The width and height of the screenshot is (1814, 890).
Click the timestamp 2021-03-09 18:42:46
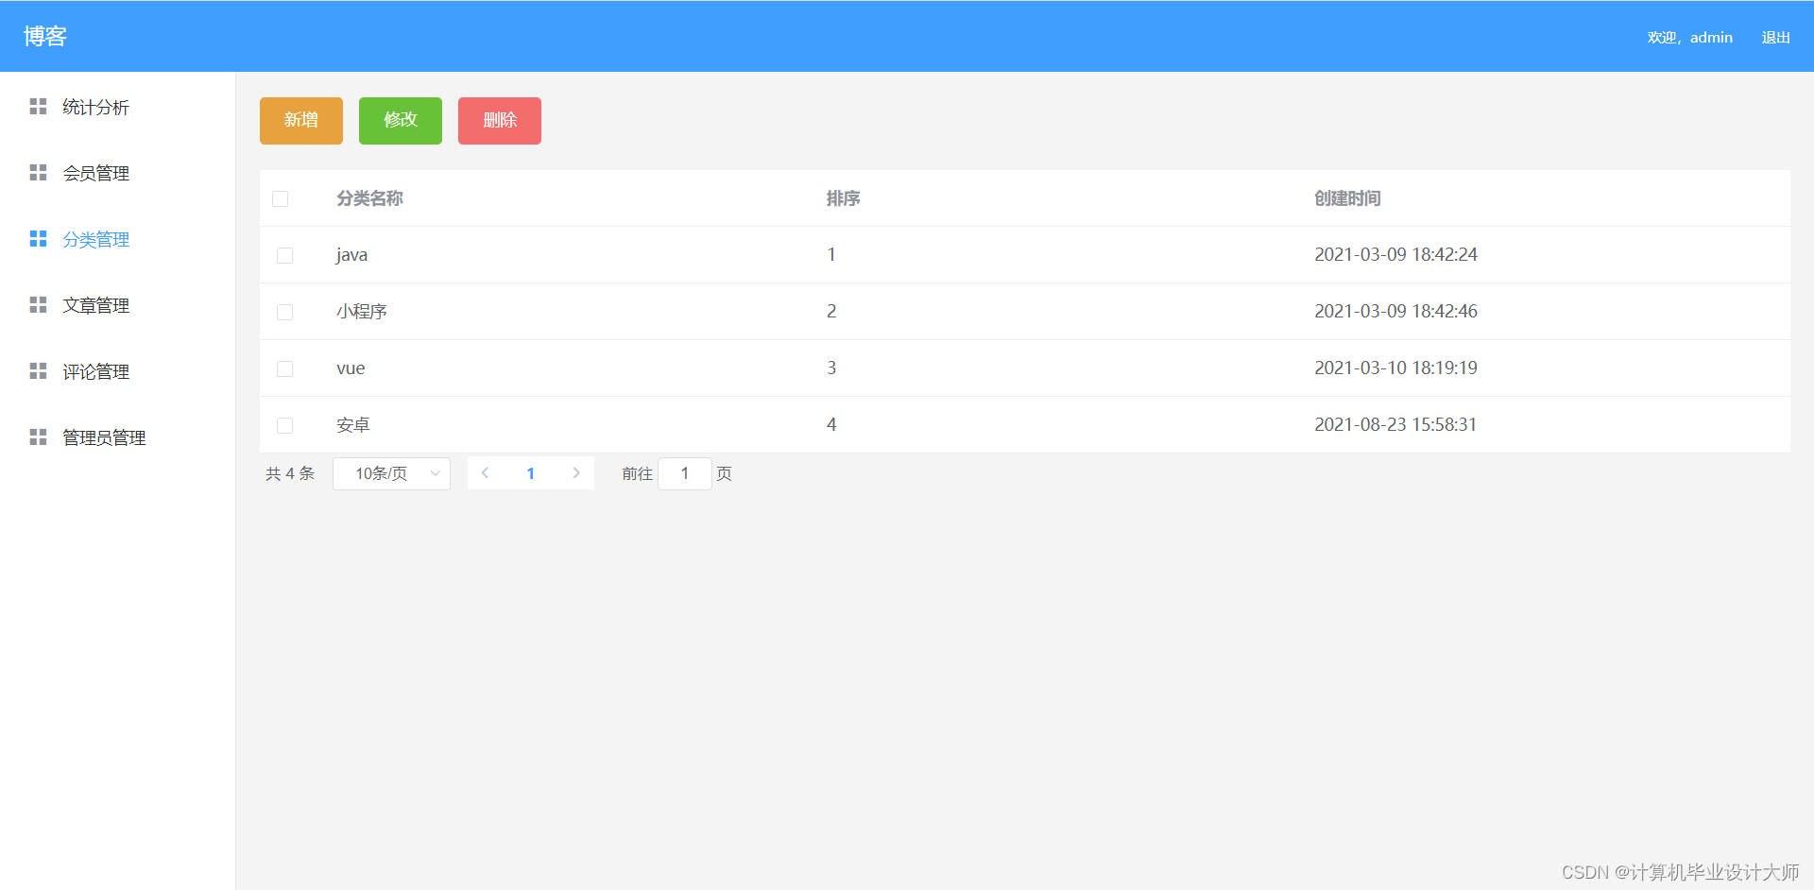pyautogui.click(x=1395, y=311)
